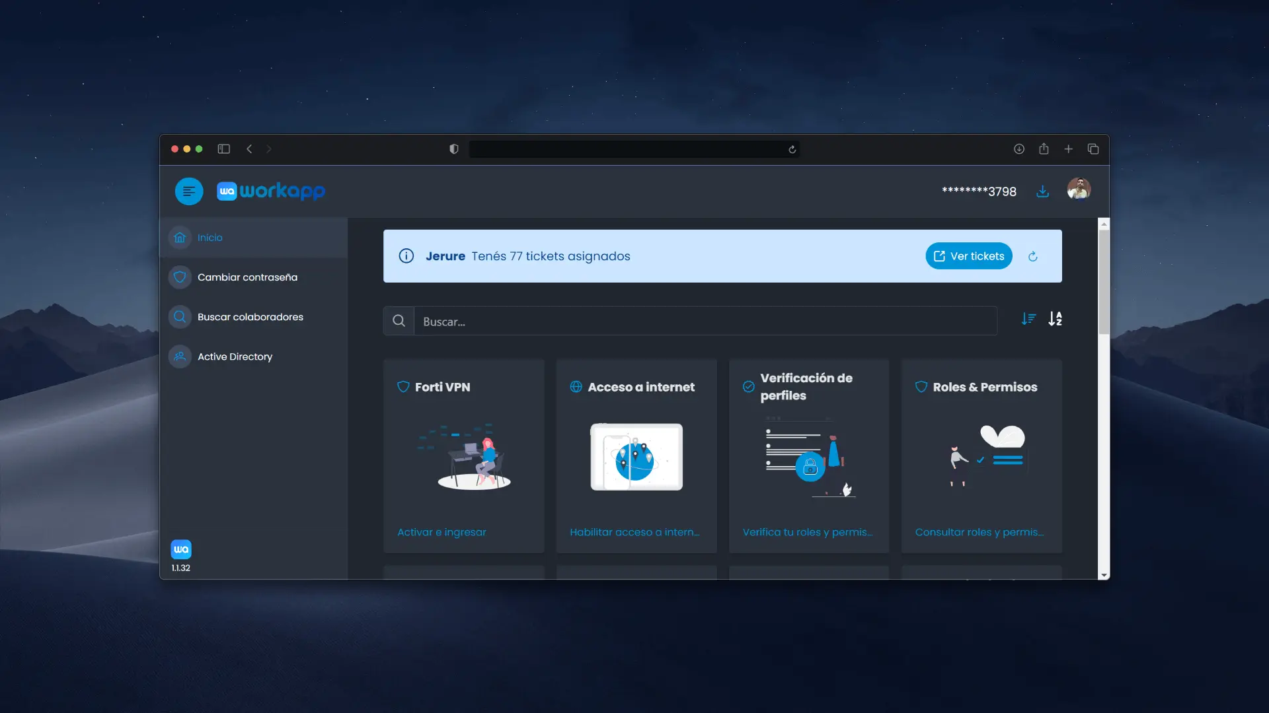Click the scrollbar down arrow
The image size is (1269, 713).
point(1103,576)
